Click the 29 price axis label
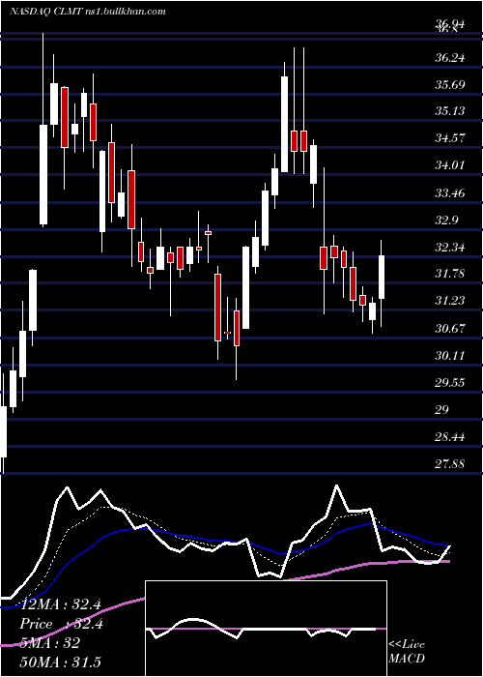Screen dimensions: 483x677 pos(442,410)
